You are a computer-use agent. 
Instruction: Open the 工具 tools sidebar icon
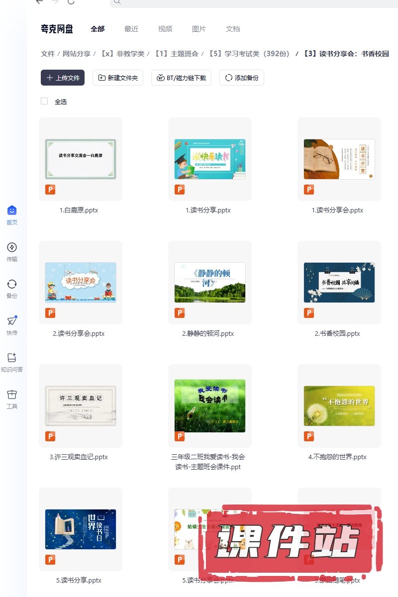coord(12,395)
